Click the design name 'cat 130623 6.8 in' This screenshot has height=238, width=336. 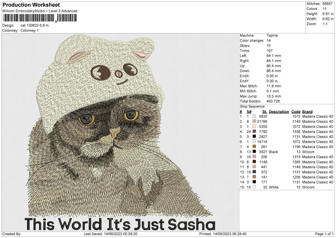[x=35, y=25]
